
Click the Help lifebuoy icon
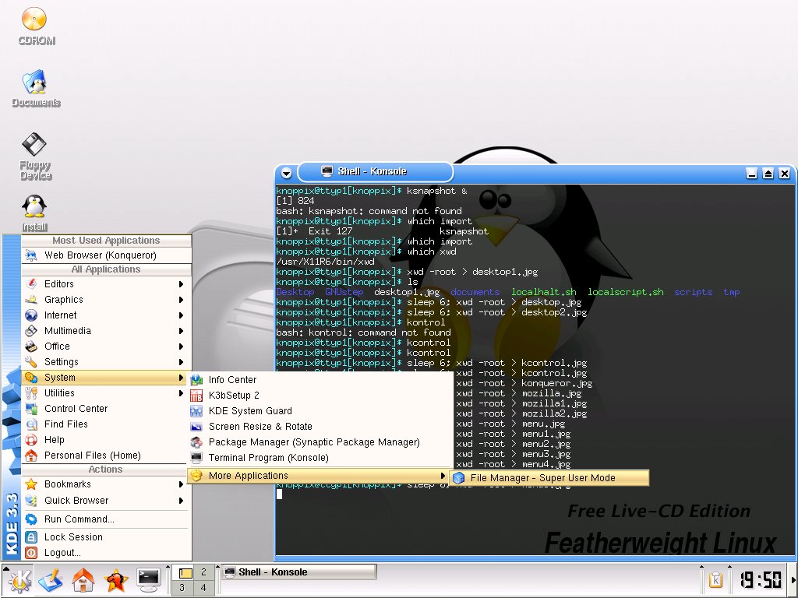[31, 440]
